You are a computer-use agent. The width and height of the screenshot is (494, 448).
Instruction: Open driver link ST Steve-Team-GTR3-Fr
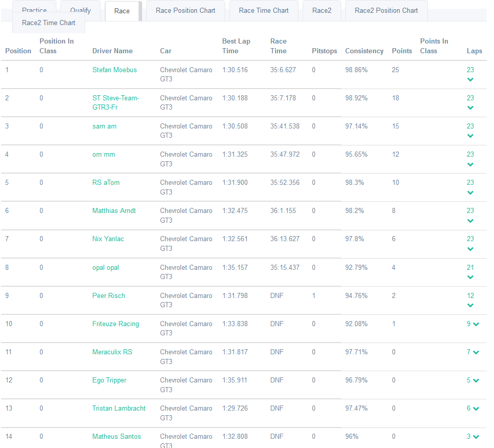116,102
